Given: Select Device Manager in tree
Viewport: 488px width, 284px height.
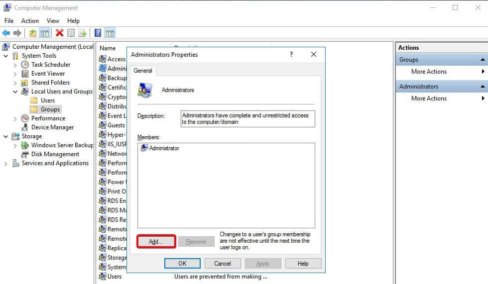Looking at the screenshot, I should [48, 127].
